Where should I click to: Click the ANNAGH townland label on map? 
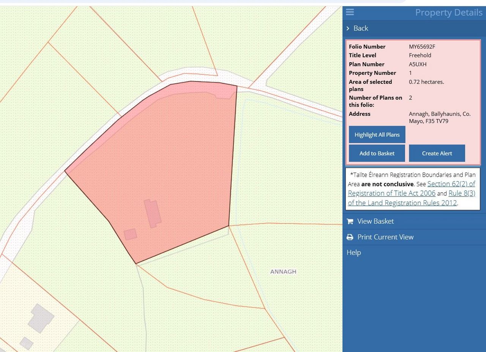283,272
